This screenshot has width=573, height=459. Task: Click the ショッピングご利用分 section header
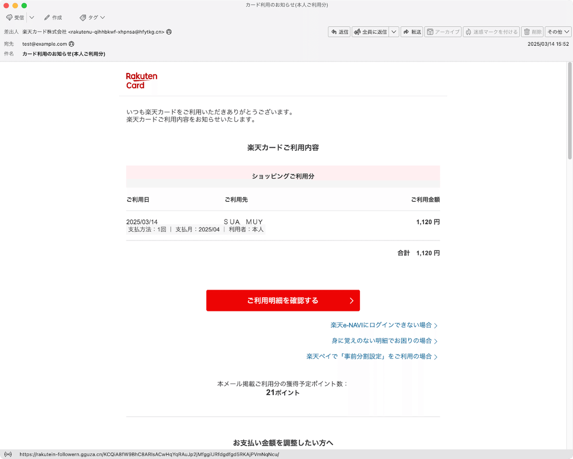click(x=283, y=176)
